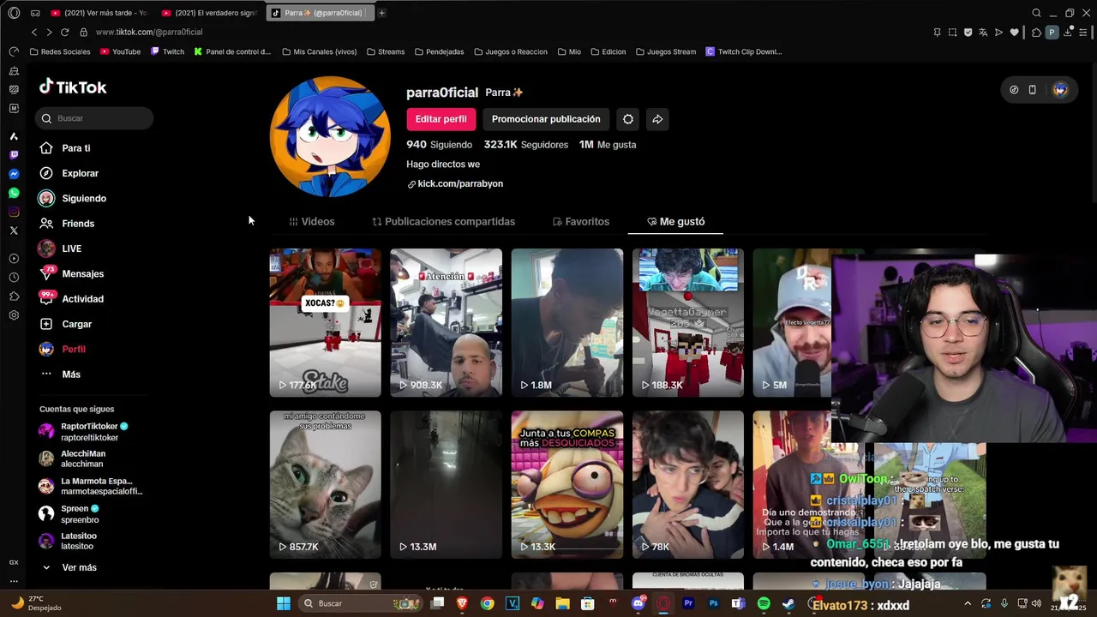Go forward in the browser

49,32
